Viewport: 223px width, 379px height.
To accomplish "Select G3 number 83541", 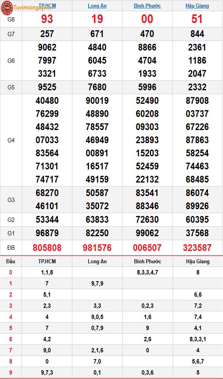I will pos(147,193).
